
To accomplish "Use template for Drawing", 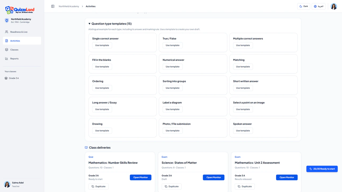I will (102, 131).
